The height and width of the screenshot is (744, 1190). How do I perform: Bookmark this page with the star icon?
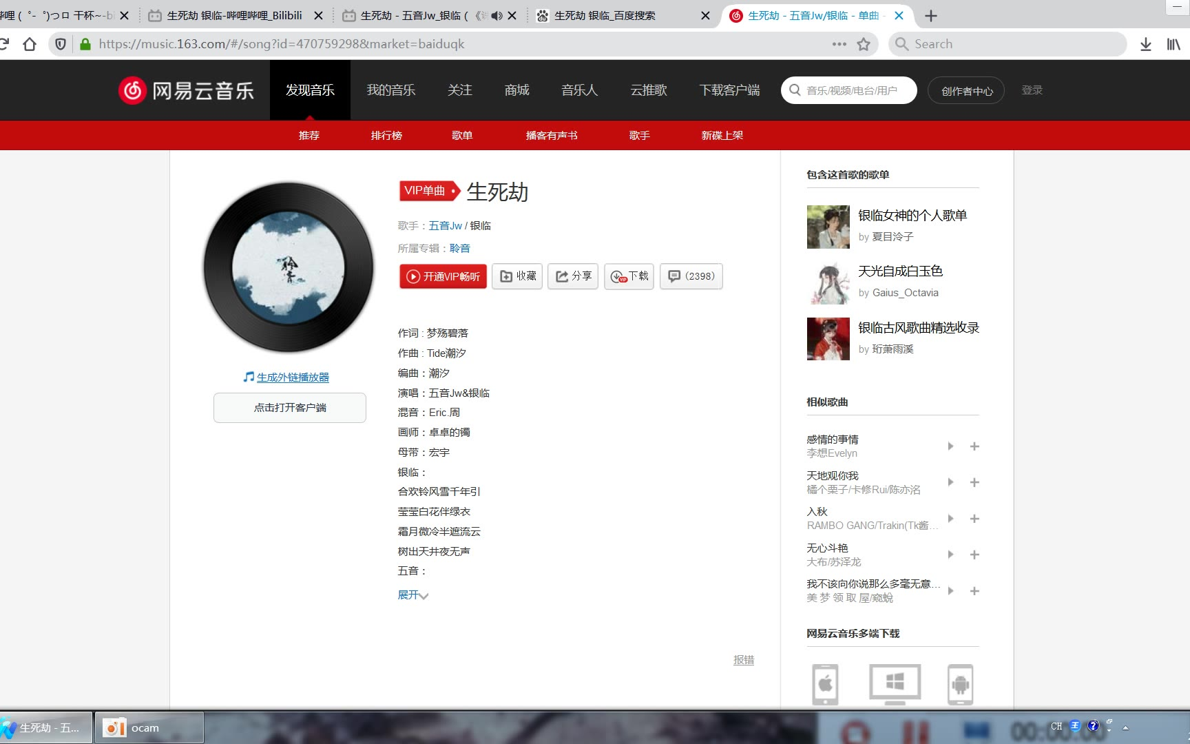pyautogui.click(x=864, y=44)
